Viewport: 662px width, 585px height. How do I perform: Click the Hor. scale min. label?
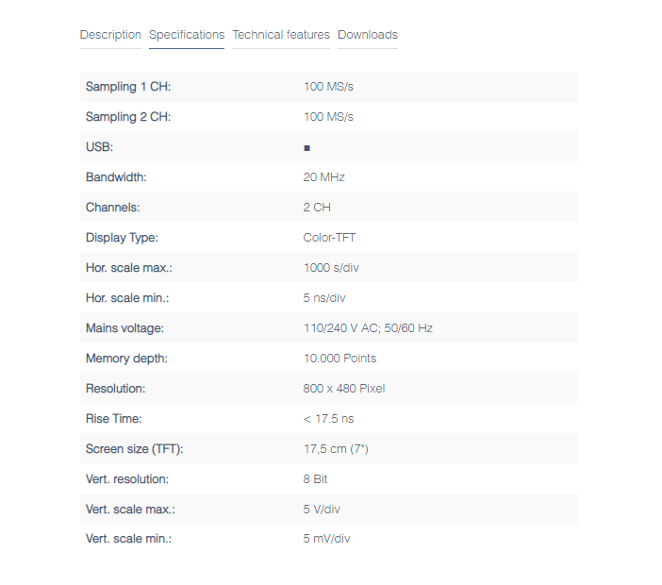127,298
